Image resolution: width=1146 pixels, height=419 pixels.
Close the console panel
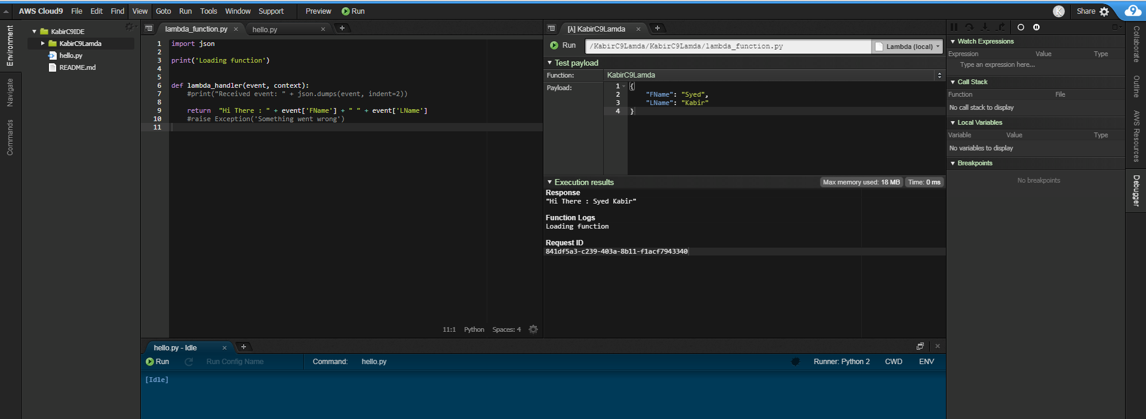pos(938,346)
